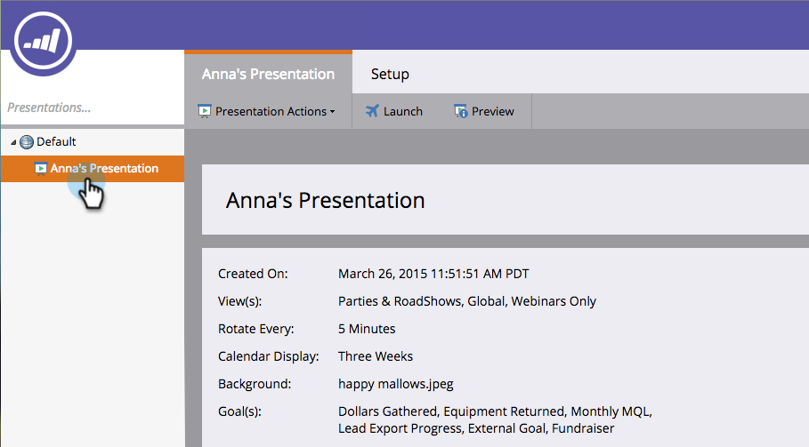The width and height of the screenshot is (809, 447).
Task: Click the 5 Minutes rotate value
Action: tap(367, 329)
